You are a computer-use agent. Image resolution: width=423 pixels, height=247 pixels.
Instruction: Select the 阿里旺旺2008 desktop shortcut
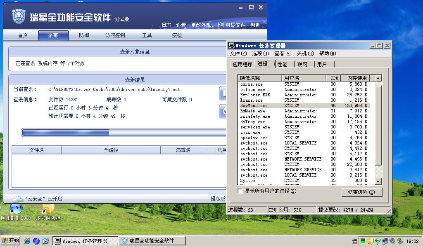16,212
